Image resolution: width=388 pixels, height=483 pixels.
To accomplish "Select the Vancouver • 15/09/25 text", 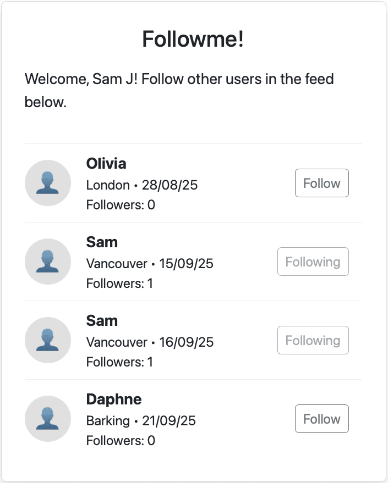I will pos(150,264).
